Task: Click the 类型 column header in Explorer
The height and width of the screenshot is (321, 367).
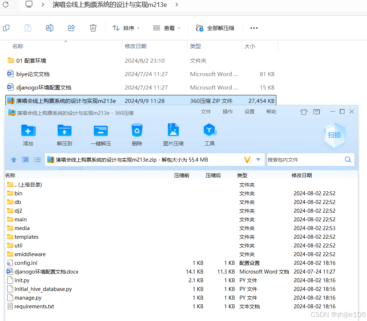Action: coord(195,46)
